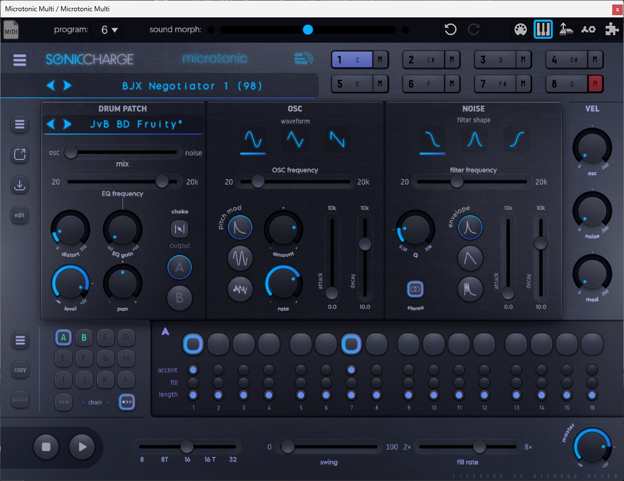Toggle the choke button
Image resolution: width=624 pixels, height=481 pixels.
180,229
